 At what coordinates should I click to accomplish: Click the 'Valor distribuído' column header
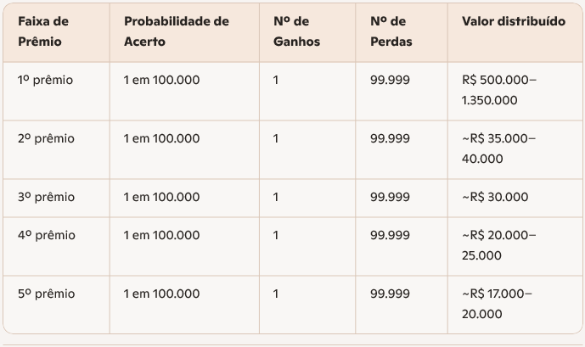513,21
